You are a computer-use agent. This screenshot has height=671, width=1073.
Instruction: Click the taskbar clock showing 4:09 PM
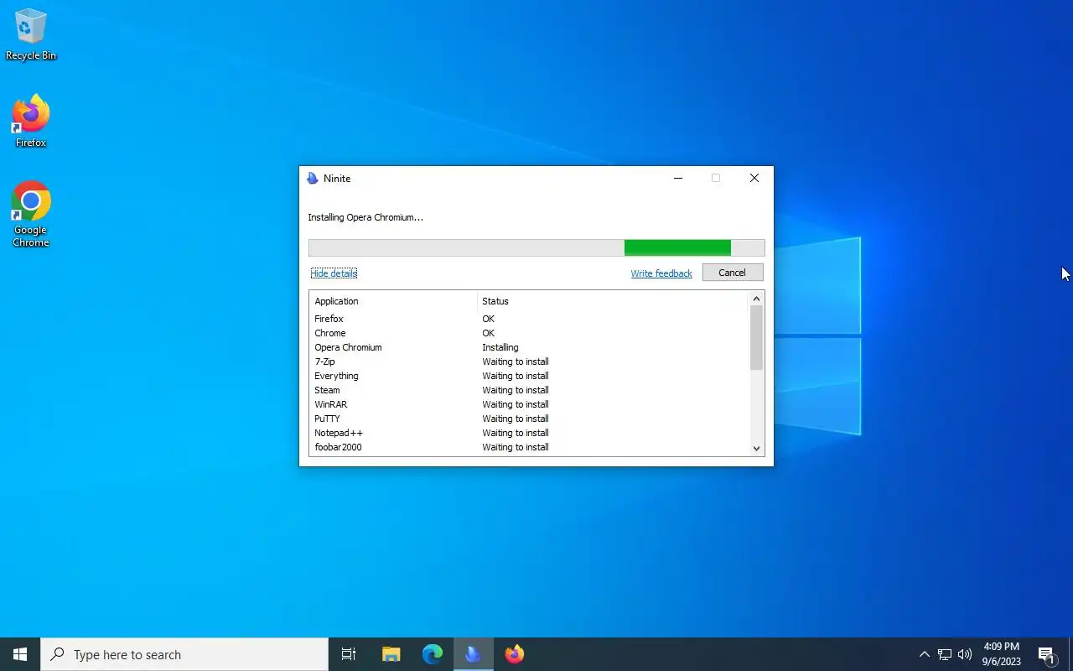tap(1002, 654)
